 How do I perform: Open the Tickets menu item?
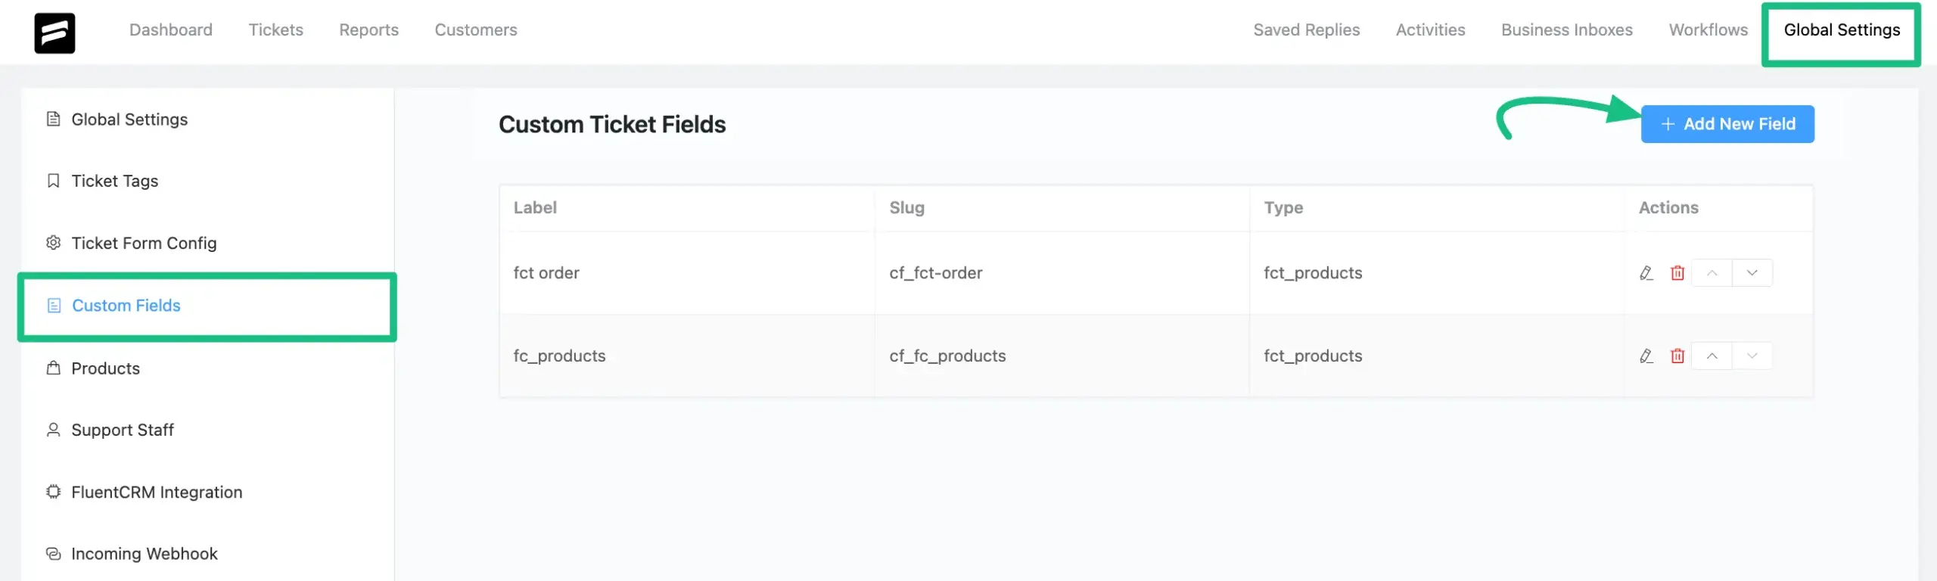275,30
